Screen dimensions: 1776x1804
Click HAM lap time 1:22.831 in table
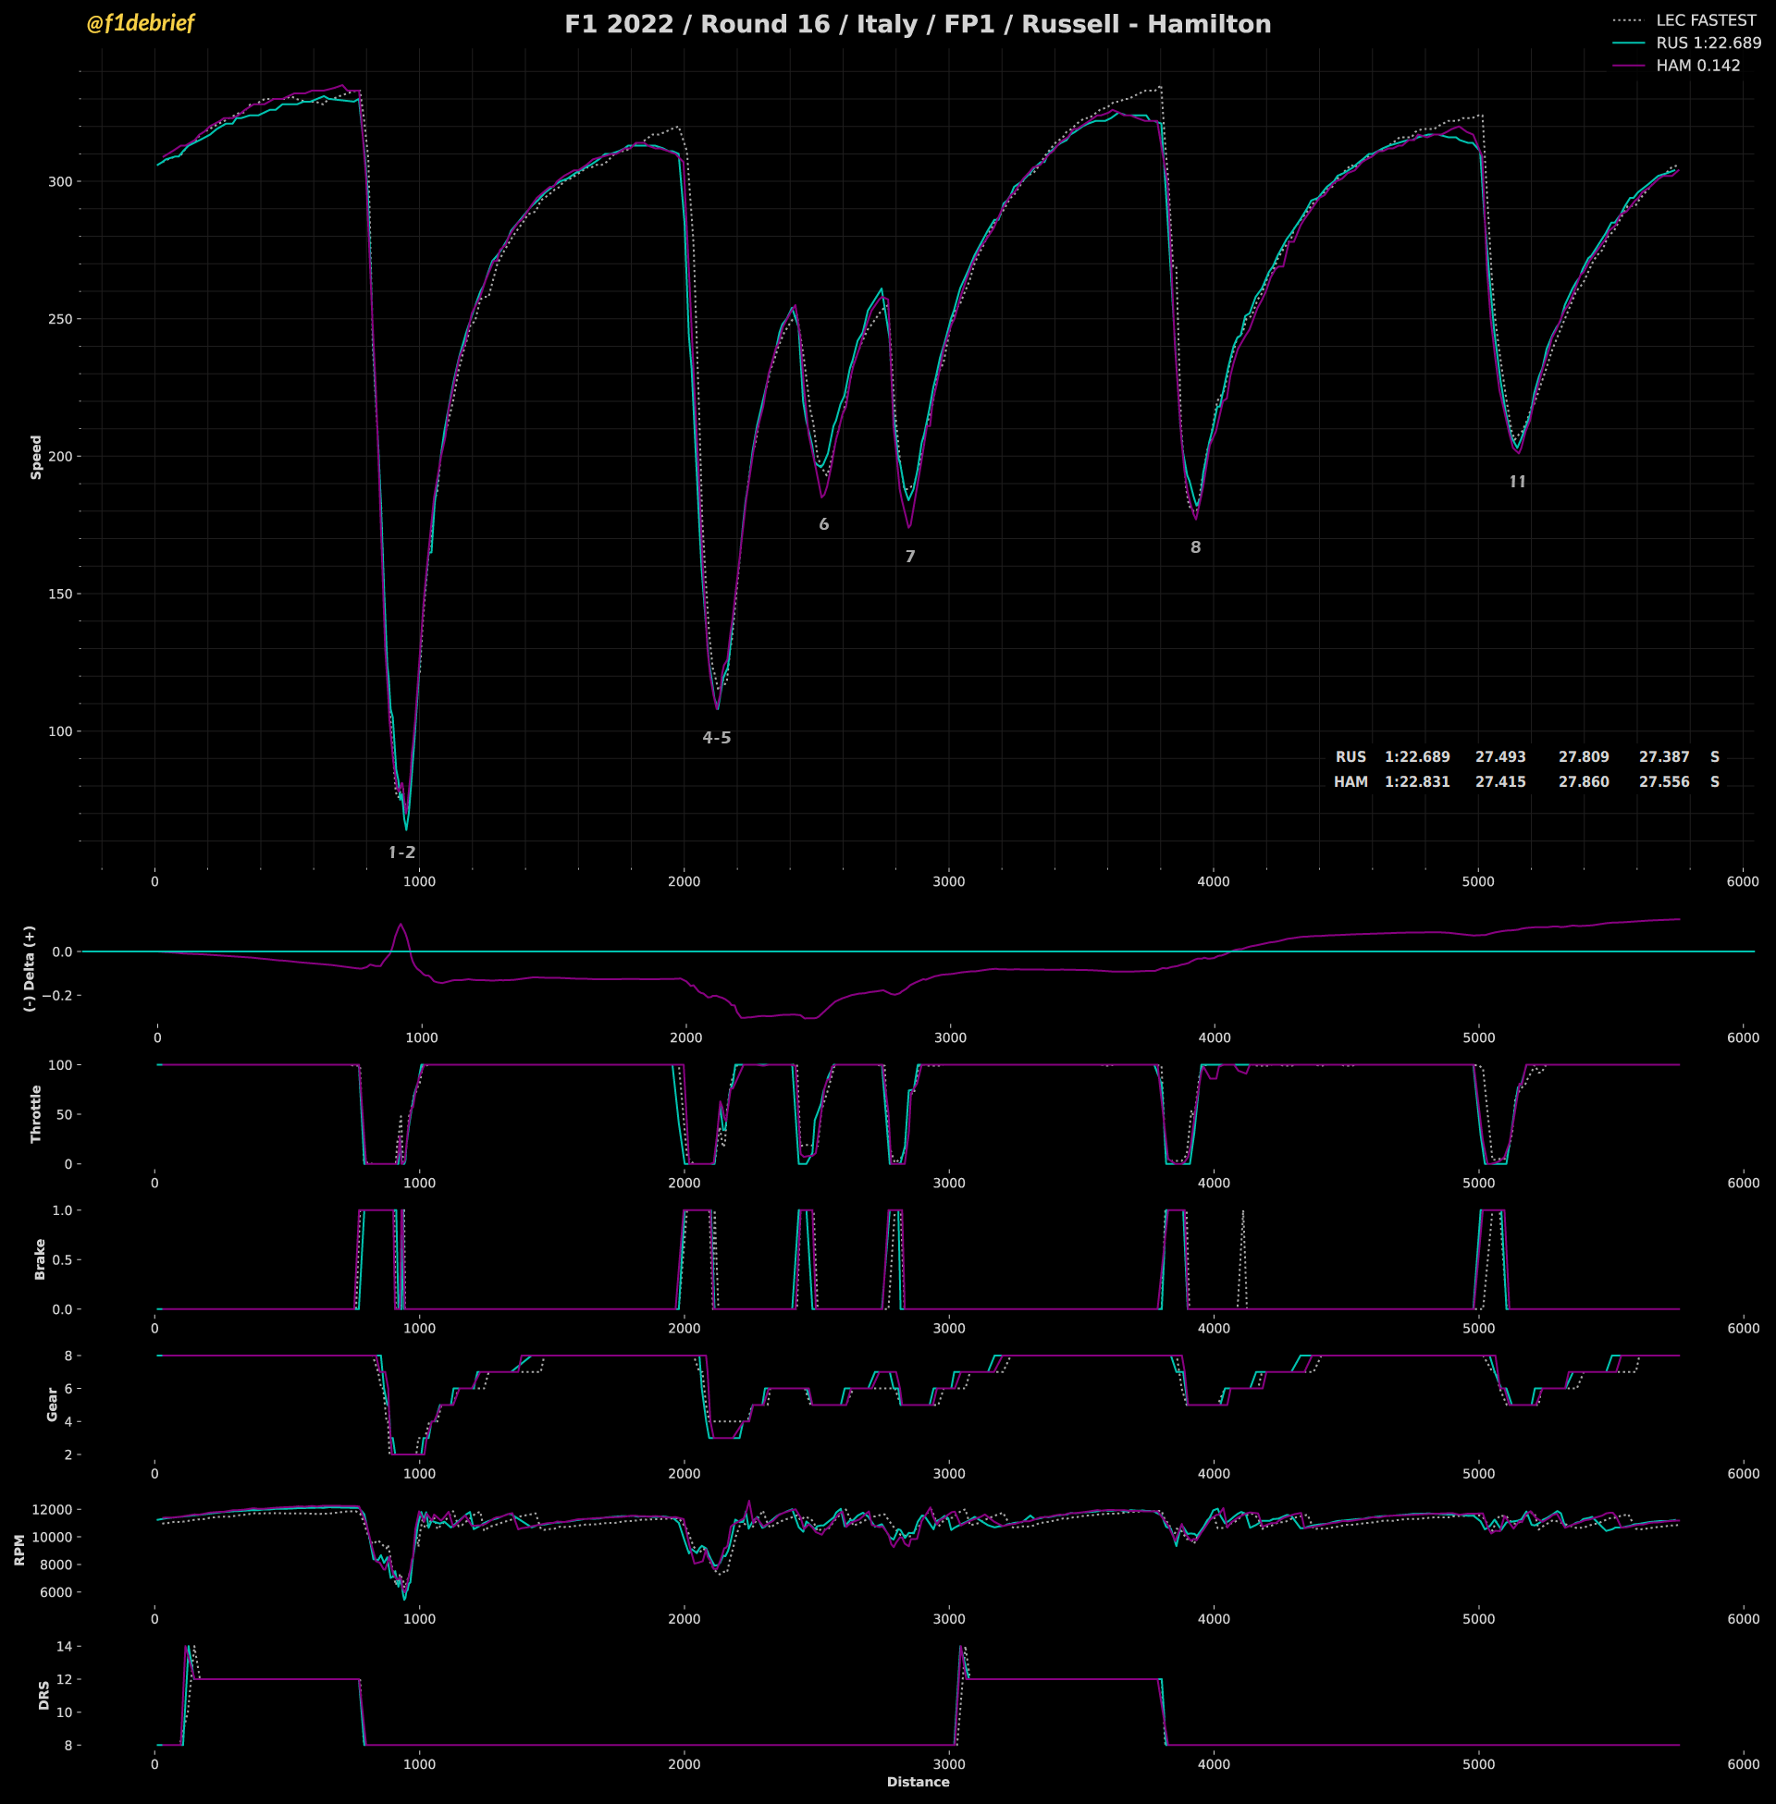(x=1417, y=781)
